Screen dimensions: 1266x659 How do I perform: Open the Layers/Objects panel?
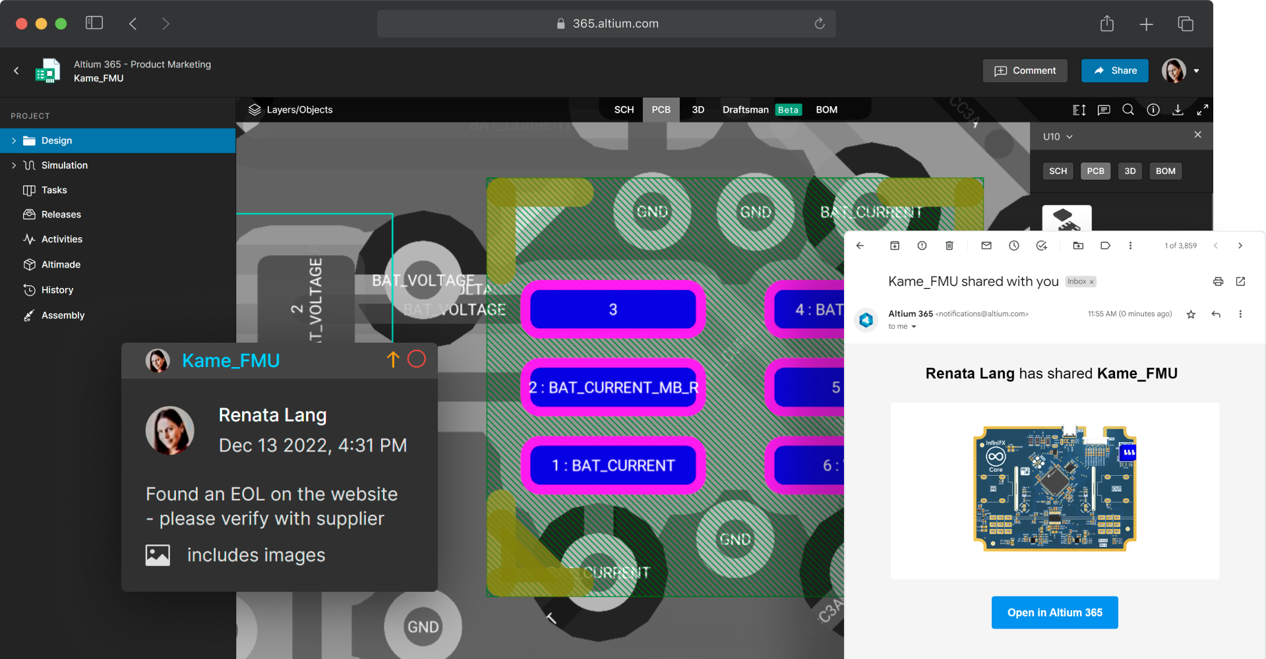(x=290, y=110)
